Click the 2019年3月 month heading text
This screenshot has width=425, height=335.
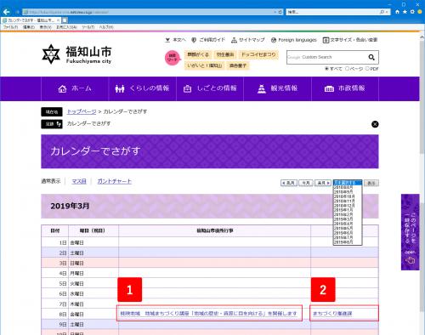pos(70,206)
